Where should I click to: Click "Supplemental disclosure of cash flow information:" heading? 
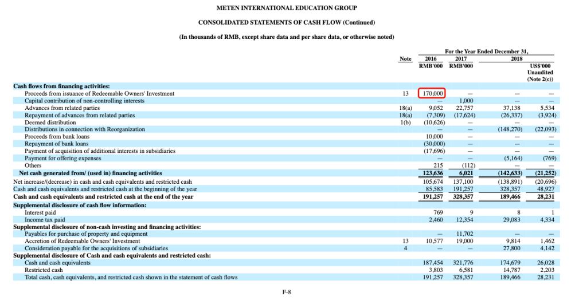(x=80, y=205)
